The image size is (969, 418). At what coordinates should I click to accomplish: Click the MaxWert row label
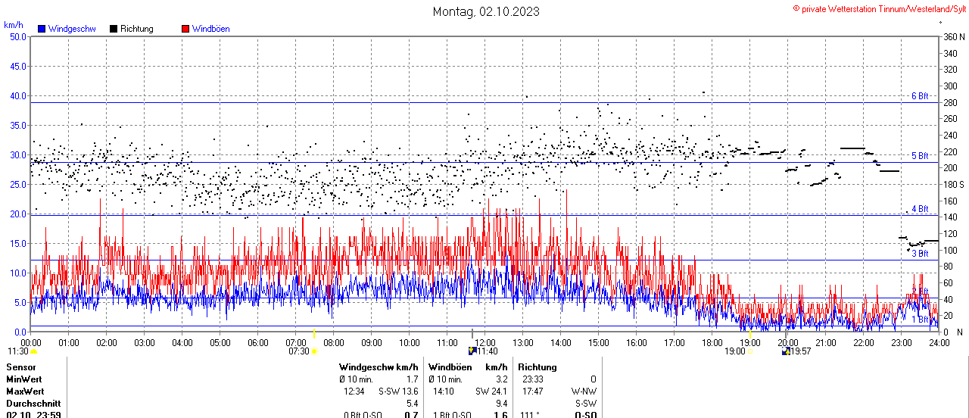click(x=26, y=391)
